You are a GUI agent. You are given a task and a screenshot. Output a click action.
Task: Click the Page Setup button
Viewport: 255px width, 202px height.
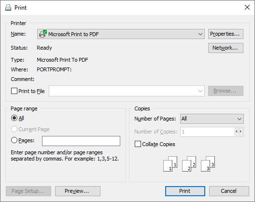point(28,191)
